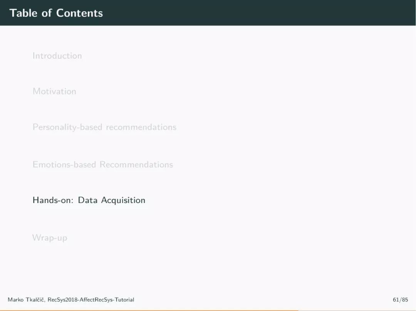Click the filled orange part of the progress bar

[x=149, y=311]
